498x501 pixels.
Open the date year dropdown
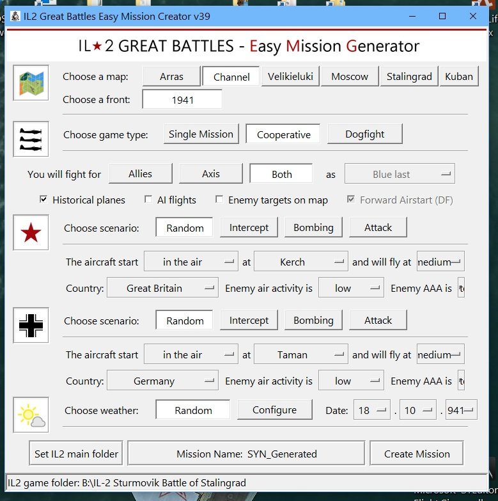click(462, 410)
